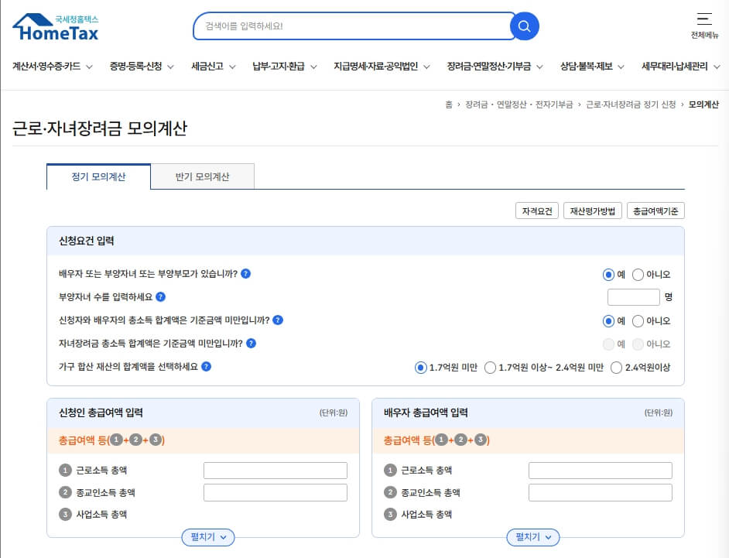Open help icon for 가구 합산 재산 question
This screenshot has height=558, width=729.
pyautogui.click(x=205, y=367)
